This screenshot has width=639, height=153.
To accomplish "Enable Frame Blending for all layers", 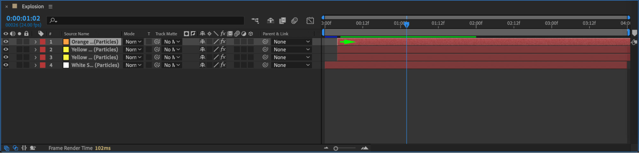I will tap(282, 21).
